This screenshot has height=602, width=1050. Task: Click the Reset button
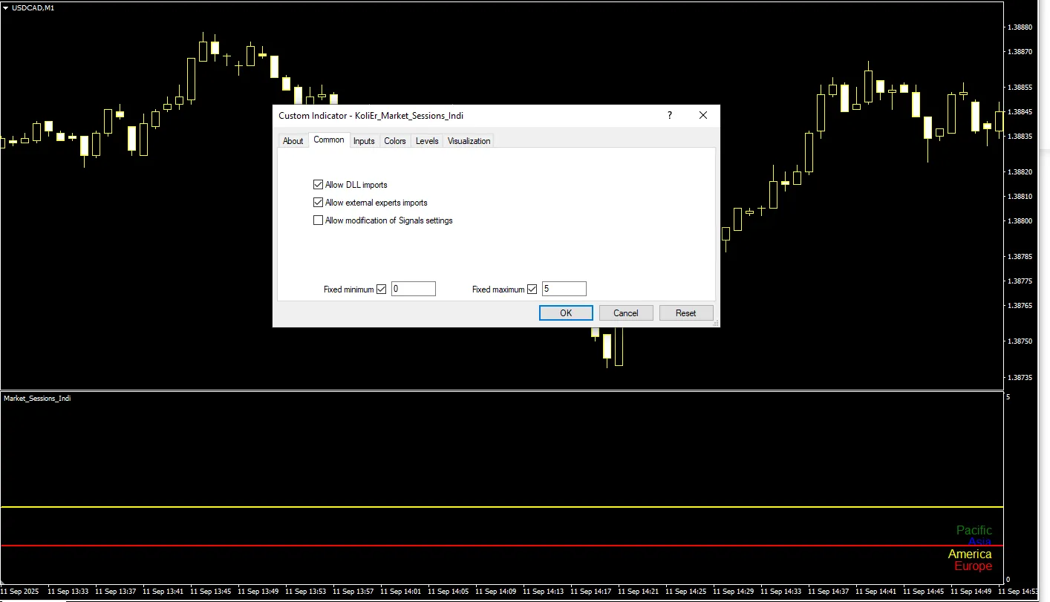point(685,313)
